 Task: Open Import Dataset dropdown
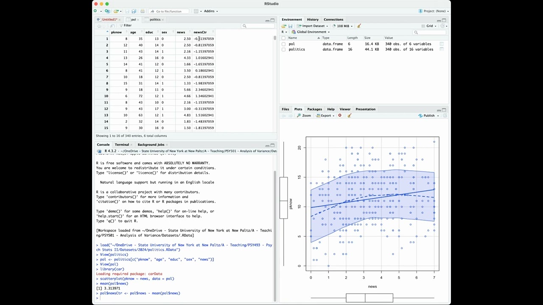click(313, 26)
